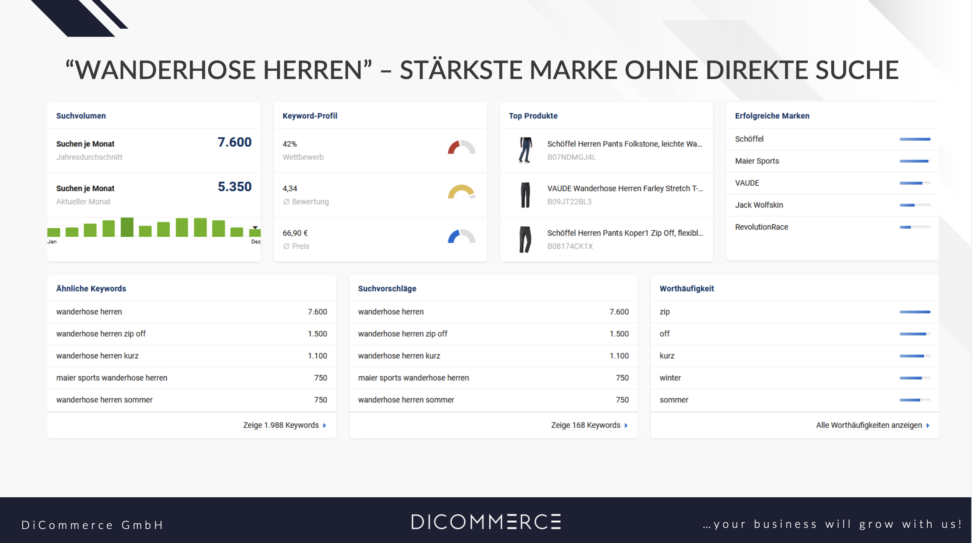This screenshot has width=972, height=543.
Task: Select the Worthäufigkeit panel header
Action: tap(687, 289)
